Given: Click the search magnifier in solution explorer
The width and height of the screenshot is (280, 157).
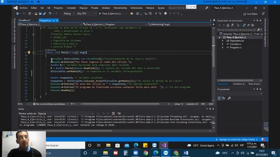Looking at the screenshot, I should point(259,30).
